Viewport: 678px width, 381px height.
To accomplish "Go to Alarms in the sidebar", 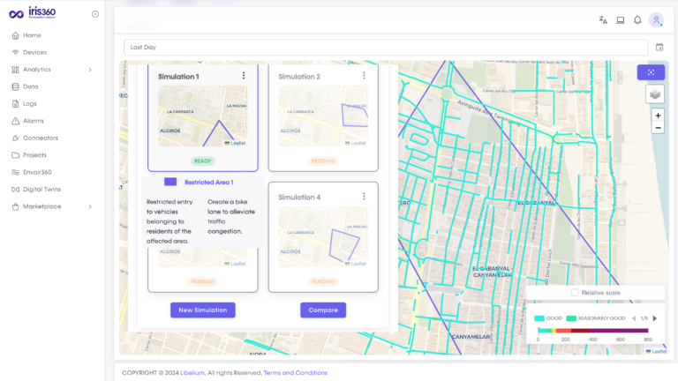I will [x=34, y=121].
